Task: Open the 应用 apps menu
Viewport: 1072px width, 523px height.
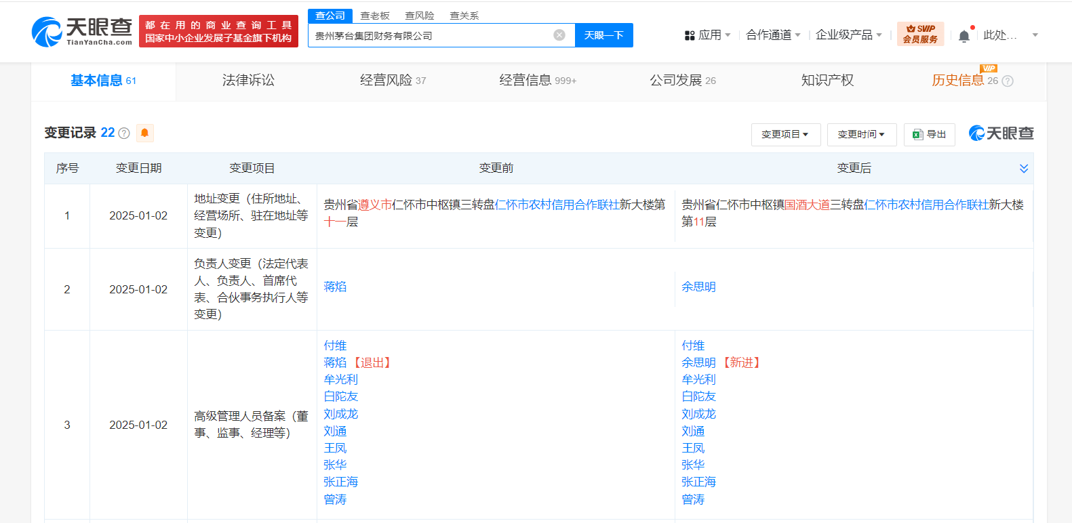Action: coord(708,35)
